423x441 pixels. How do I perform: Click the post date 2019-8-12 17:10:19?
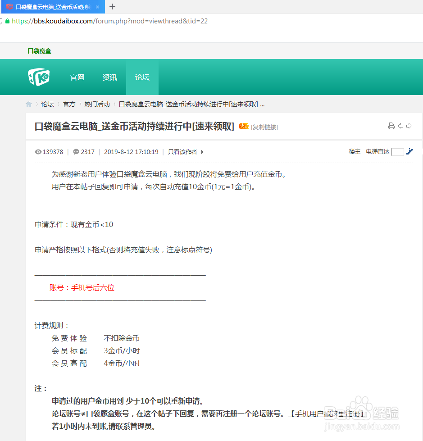[x=132, y=152]
